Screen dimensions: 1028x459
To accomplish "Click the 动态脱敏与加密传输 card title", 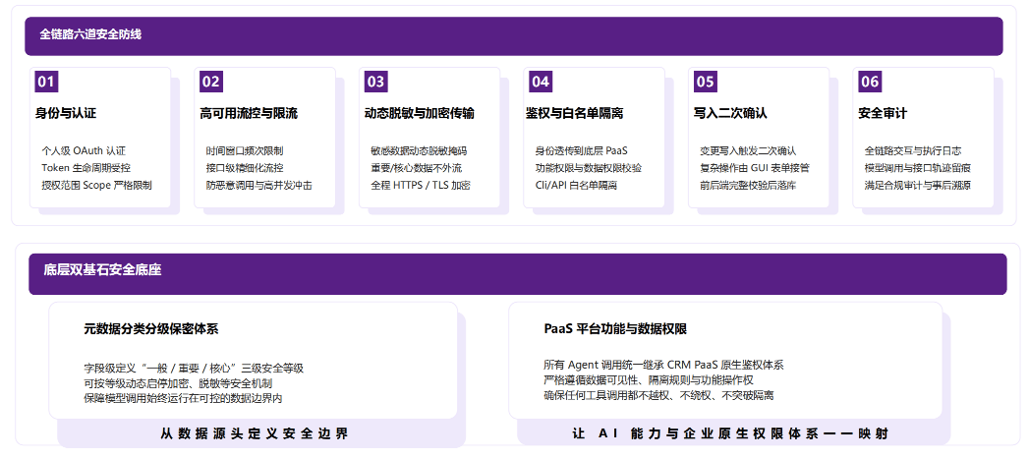I will click(x=419, y=113).
